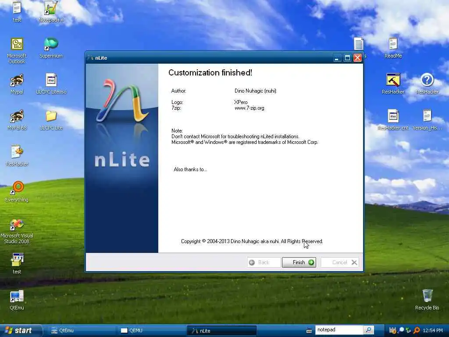The width and height of the screenshot is (449, 337).
Task: Select the ResHacker help file icon
Action: 427,84
